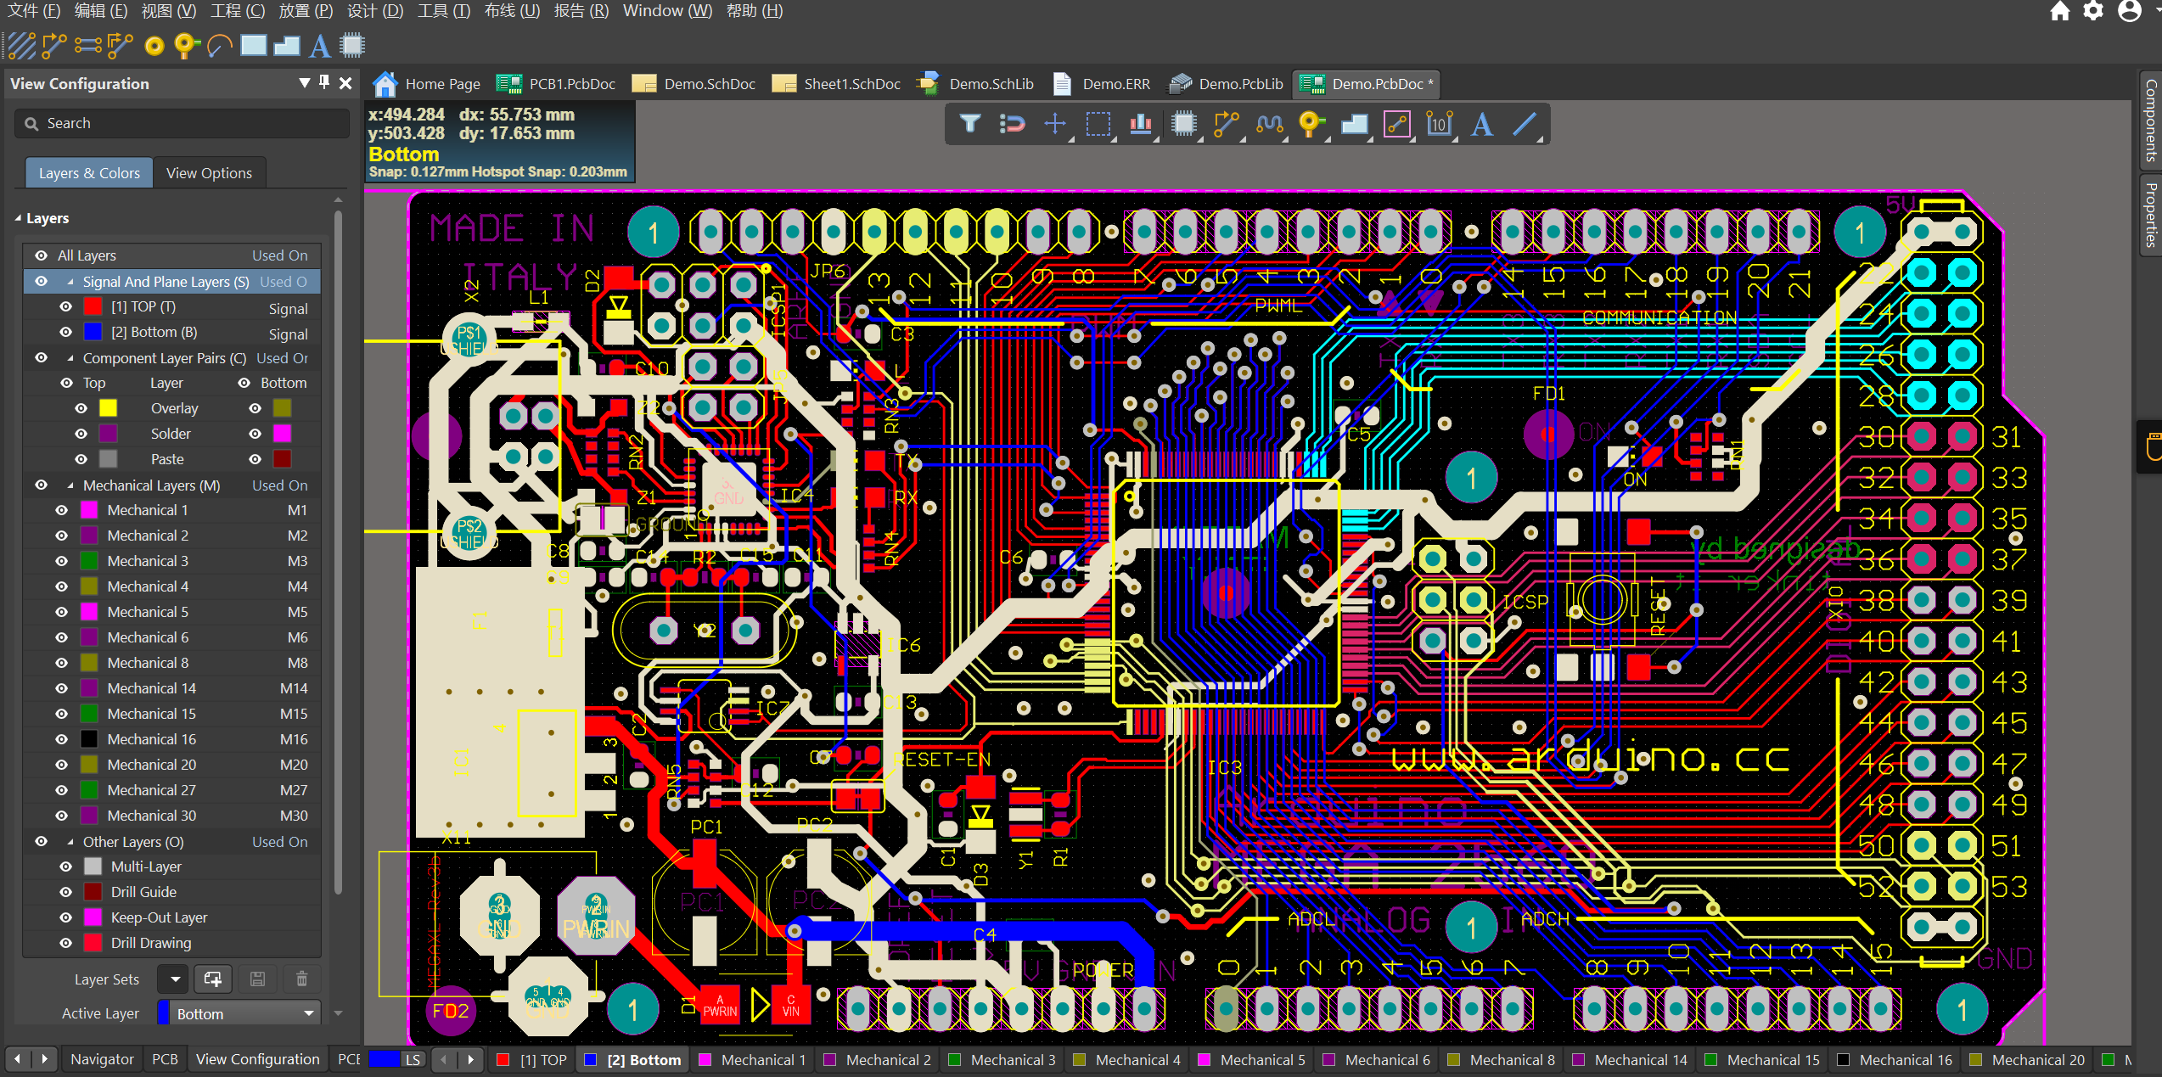Open the selection filter funnel icon

click(970, 124)
